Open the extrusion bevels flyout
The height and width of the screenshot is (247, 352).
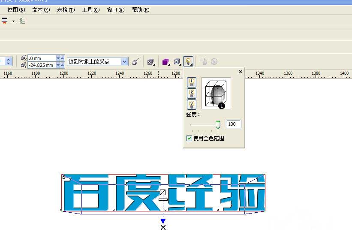coord(178,62)
